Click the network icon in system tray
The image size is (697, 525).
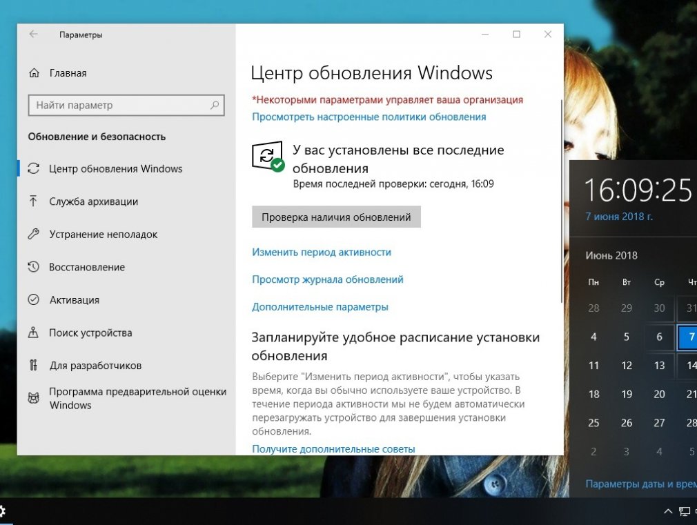(x=685, y=512)
